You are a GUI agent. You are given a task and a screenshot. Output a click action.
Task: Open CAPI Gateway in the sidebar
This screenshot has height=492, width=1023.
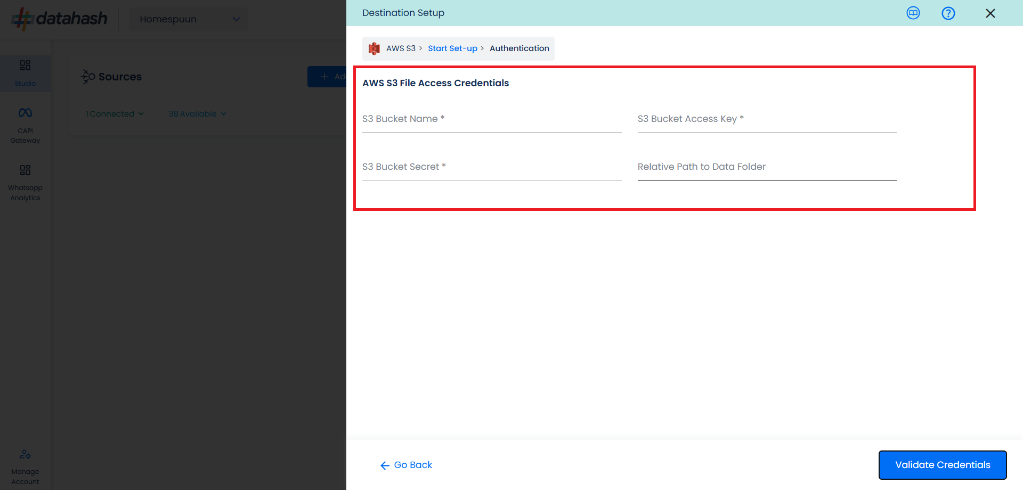pyautogui.click(x=25, y=126)
